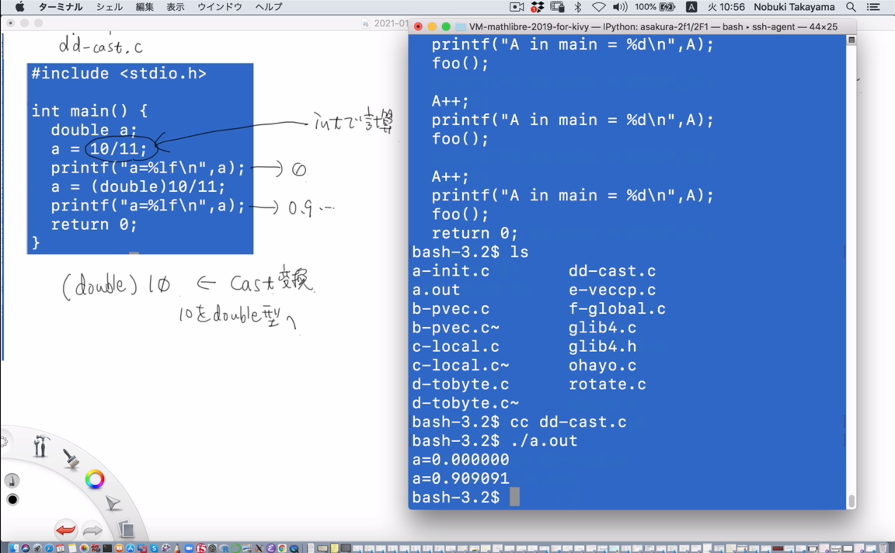Open the Dropbox menu bar icon
This screenshot has width=895, height=553.
coord(537,7)
